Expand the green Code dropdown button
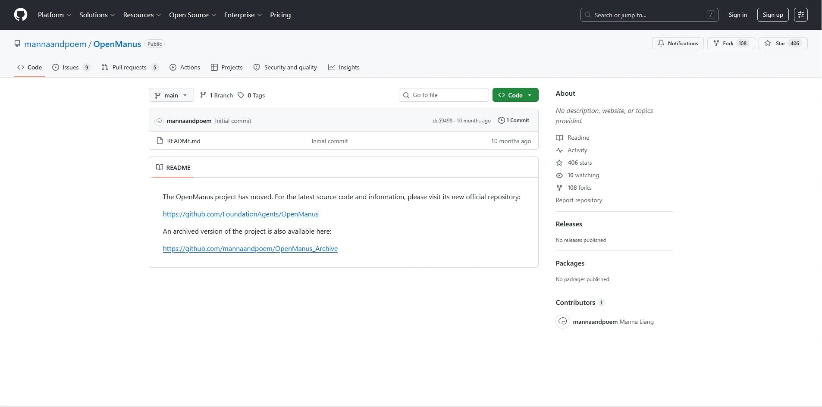This screenshot has height=407, width=822. (515, 95)
